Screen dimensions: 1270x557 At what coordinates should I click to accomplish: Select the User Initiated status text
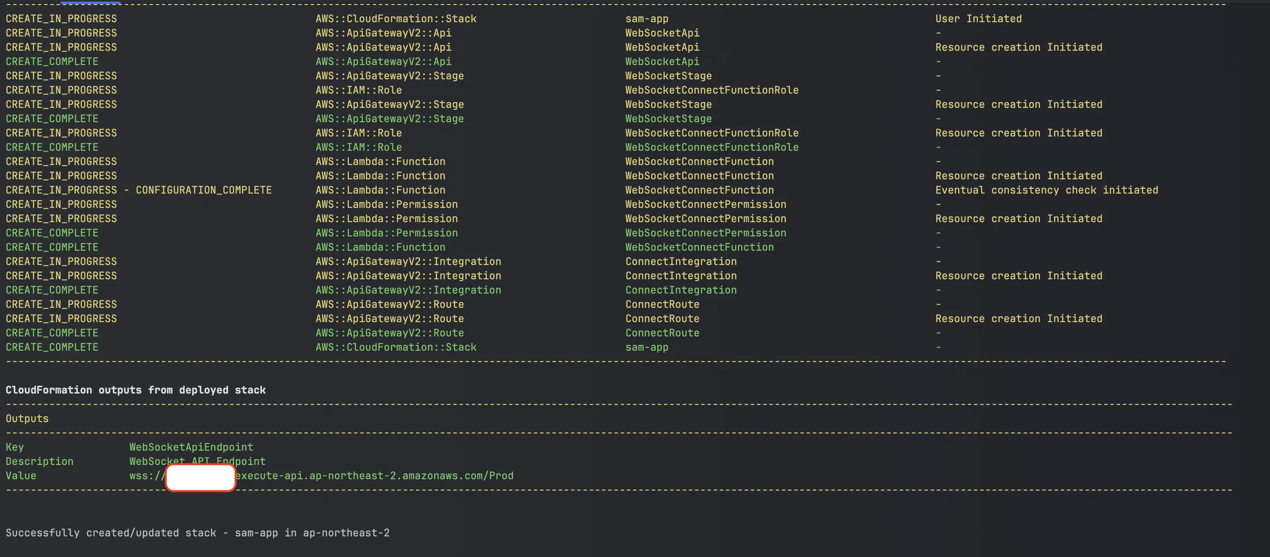point(978,18)
